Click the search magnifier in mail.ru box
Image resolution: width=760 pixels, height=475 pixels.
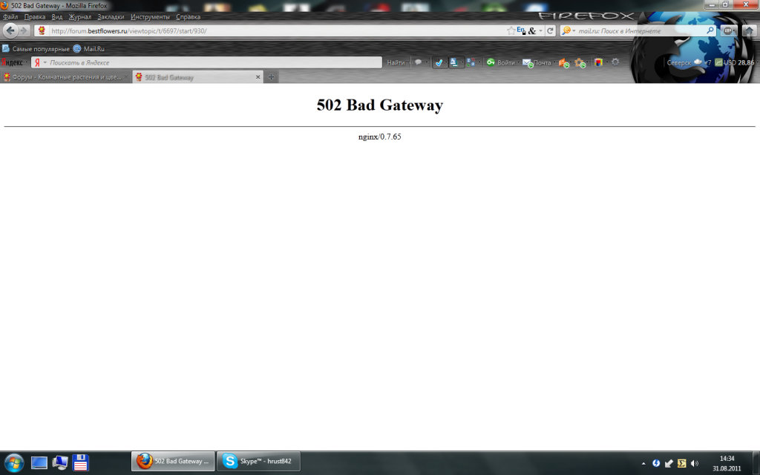[710, 31]
